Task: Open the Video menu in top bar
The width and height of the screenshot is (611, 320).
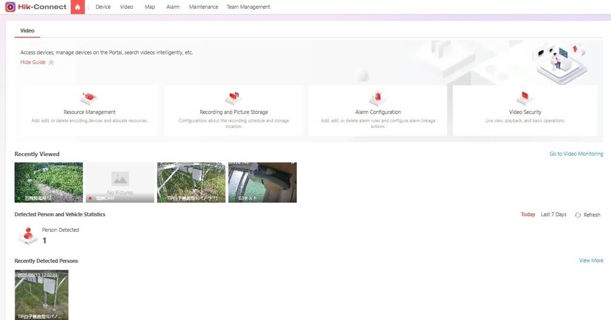Action: coord(126,7)
